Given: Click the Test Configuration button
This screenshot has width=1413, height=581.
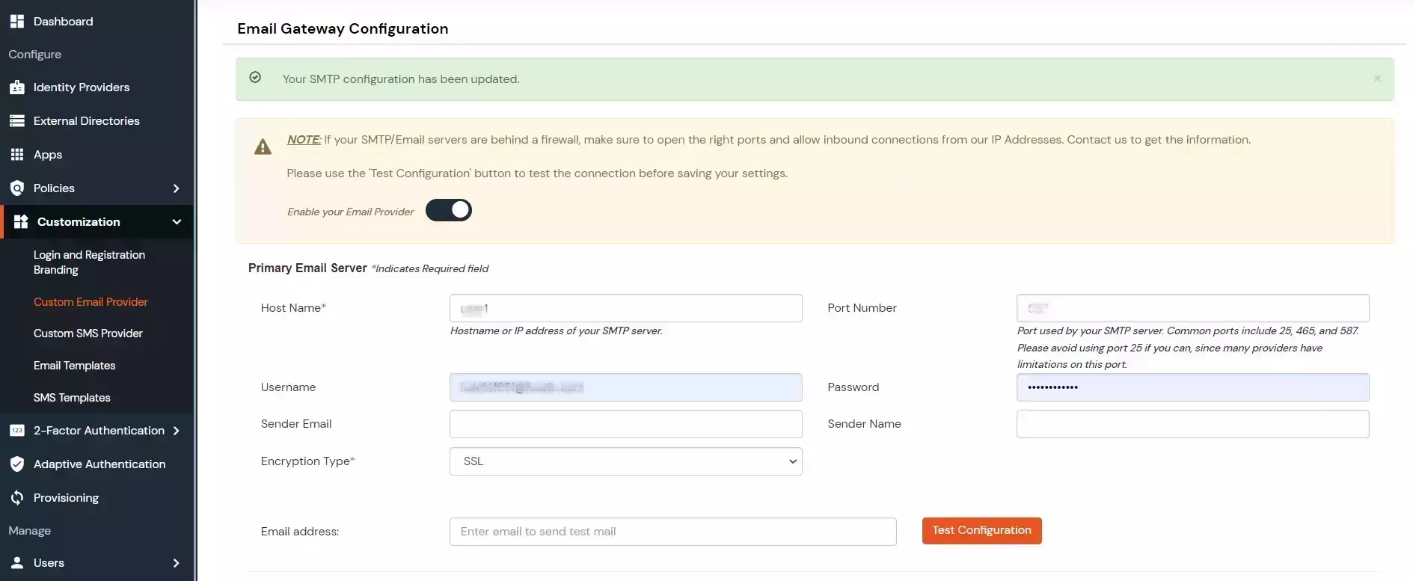Looking at the screenshot, I should [981, 530].
